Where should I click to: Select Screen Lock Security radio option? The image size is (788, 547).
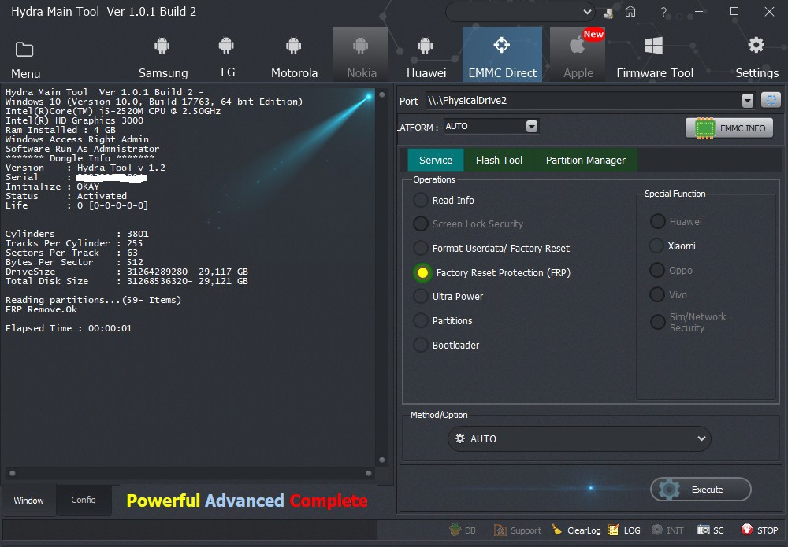421,224
